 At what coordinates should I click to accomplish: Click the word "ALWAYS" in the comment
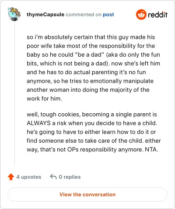[x=38, y=123]
